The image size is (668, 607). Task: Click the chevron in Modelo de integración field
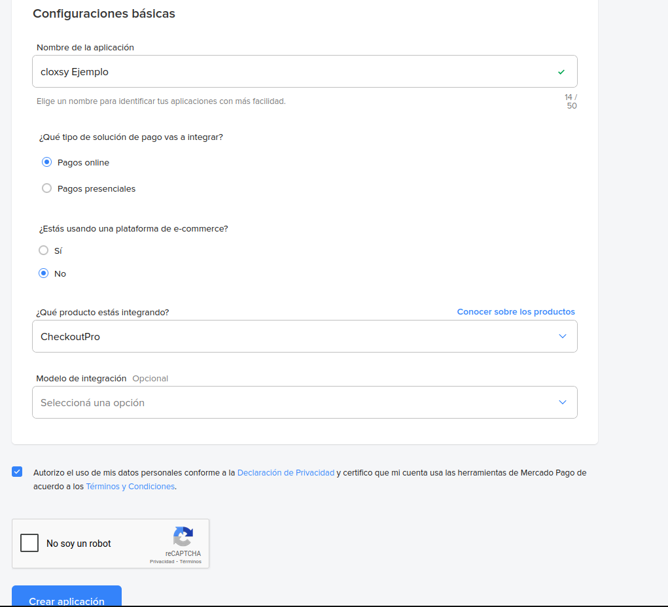pos(562,402)
